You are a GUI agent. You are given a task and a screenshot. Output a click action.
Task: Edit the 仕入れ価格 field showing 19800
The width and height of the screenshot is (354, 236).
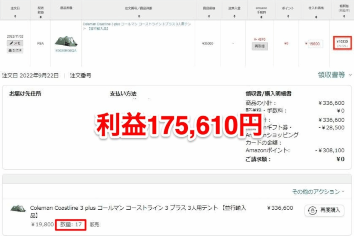tap(315, 44)
